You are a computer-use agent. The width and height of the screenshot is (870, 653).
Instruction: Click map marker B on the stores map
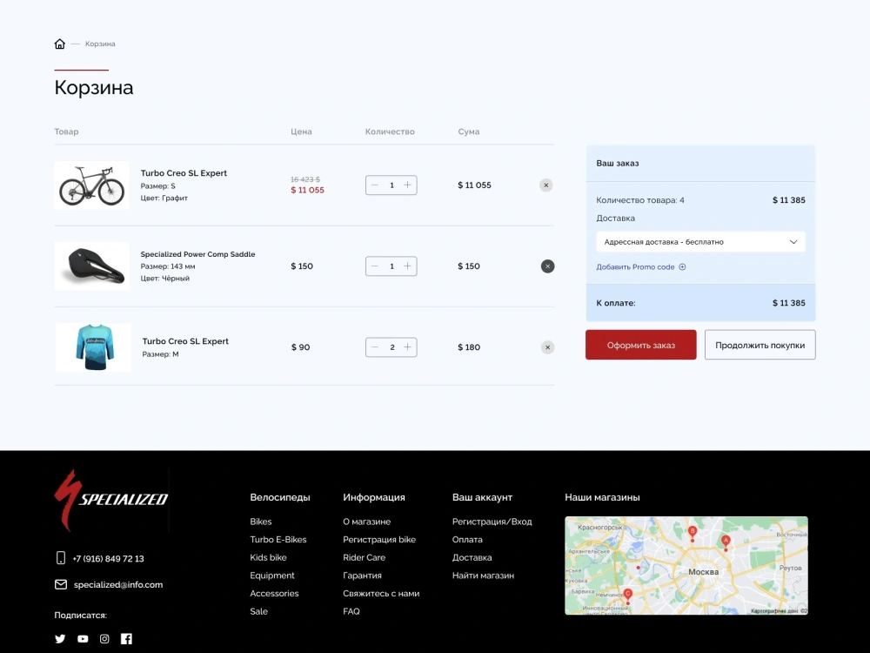point(693,533)
